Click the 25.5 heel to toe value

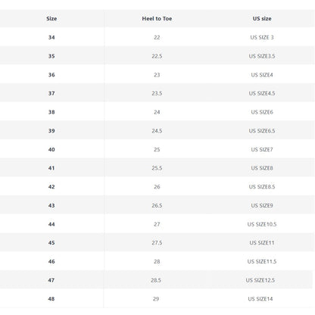(157, 168)
